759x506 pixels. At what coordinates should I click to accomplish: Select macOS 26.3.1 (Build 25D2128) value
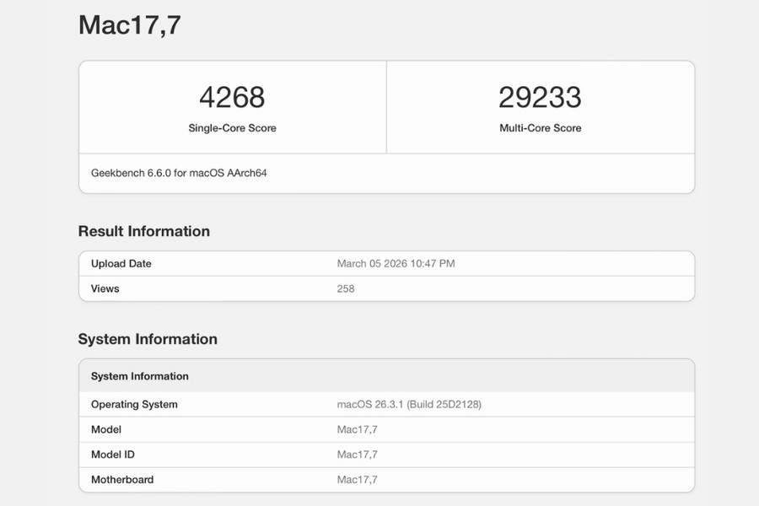click(409, 405)
